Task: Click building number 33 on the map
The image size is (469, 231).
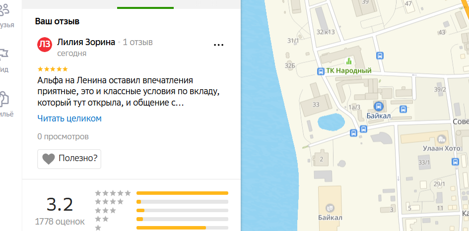Action: tap(316, 105)
